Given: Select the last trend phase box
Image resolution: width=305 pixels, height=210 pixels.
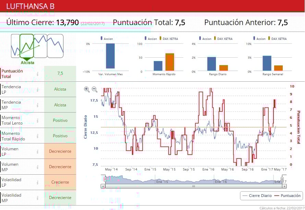Looking at the screenshot, I should [x=55, y=46].
